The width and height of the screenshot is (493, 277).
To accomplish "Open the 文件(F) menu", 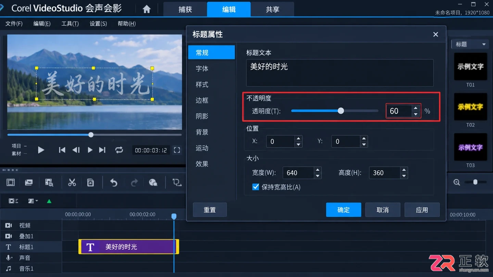I will point(14,24).
